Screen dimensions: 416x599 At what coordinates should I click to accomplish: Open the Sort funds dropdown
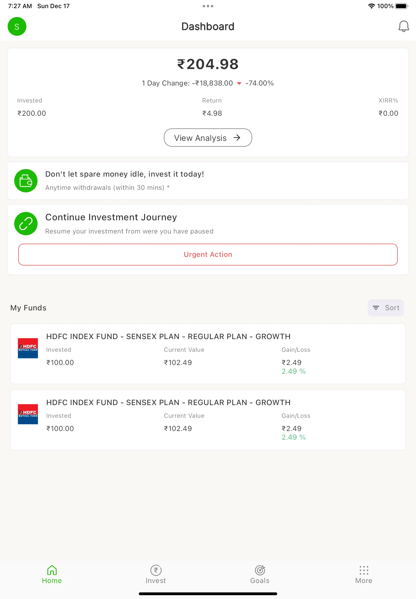pos(386,308)
